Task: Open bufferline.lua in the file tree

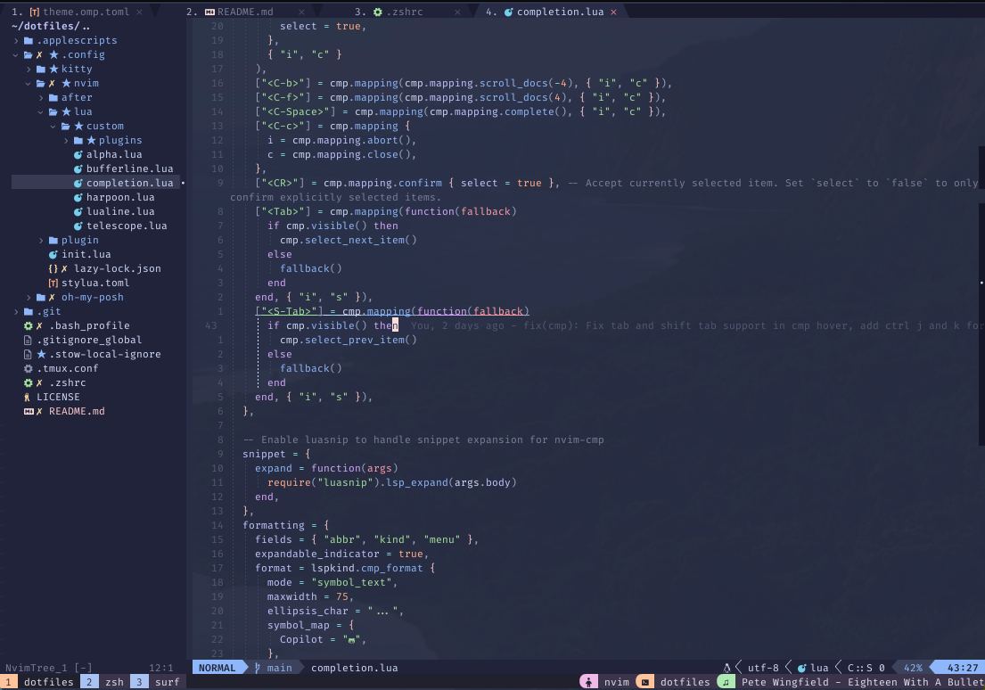Action: pos(129,168)
